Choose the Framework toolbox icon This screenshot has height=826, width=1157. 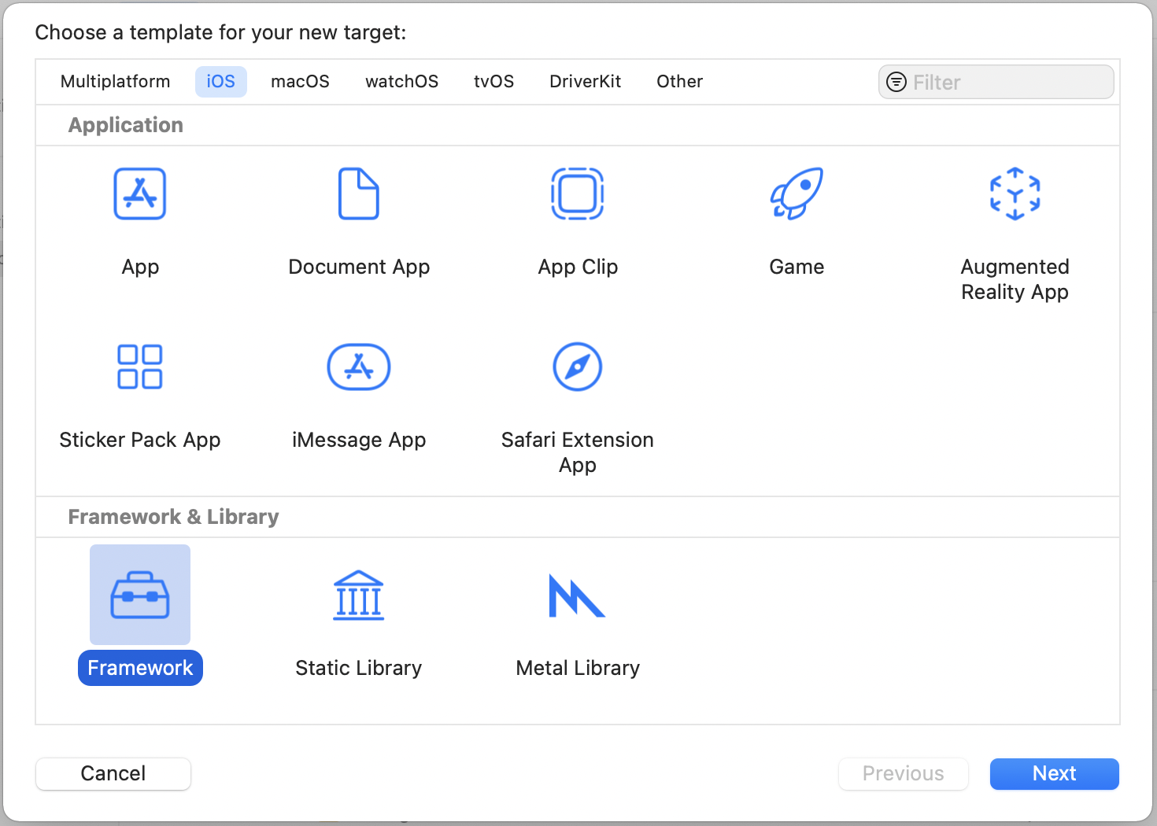tap(140, 595)
